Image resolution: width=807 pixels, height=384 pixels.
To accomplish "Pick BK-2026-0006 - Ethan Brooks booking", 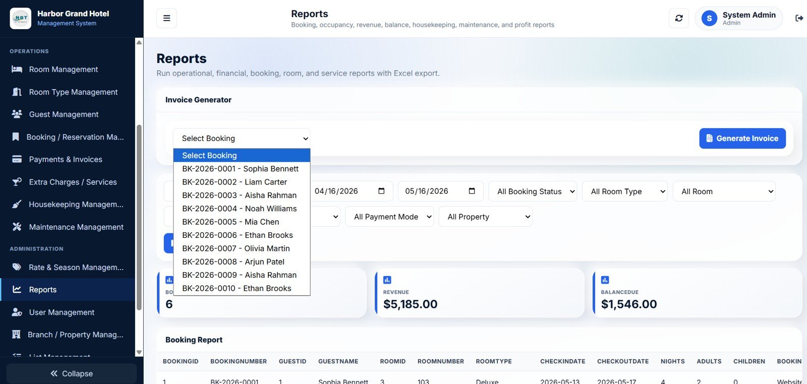I will (242, 235).
